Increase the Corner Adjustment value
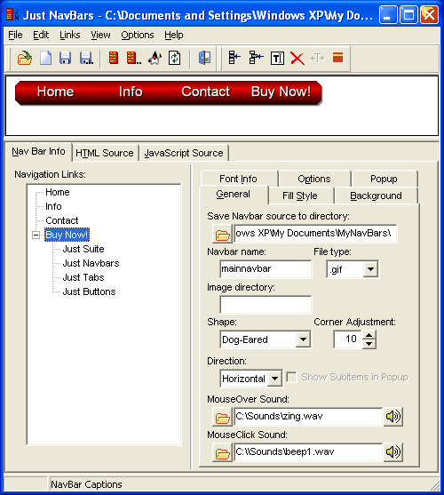The image size is (444, 495). point(369,335)
